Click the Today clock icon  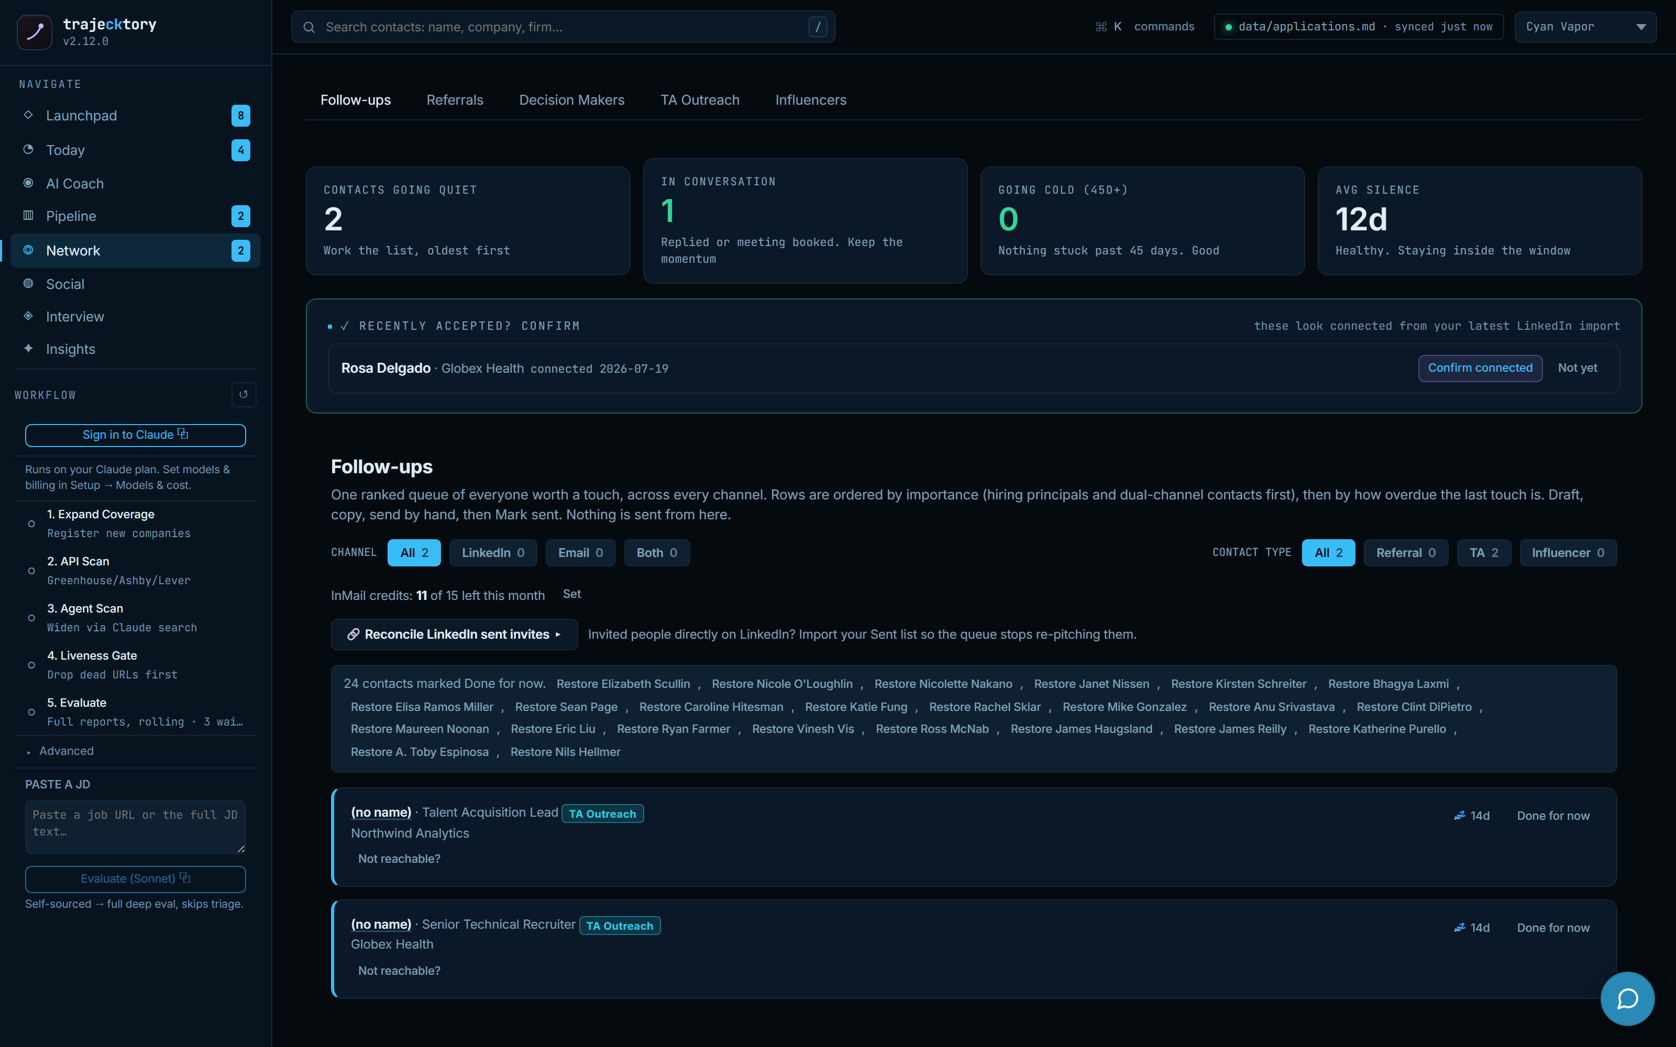click(x=28, y=150)
